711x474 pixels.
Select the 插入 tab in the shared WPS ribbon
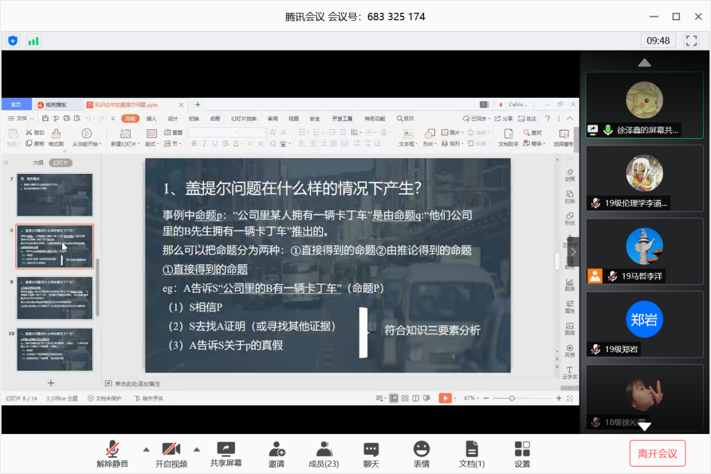(x=151, y=118)
